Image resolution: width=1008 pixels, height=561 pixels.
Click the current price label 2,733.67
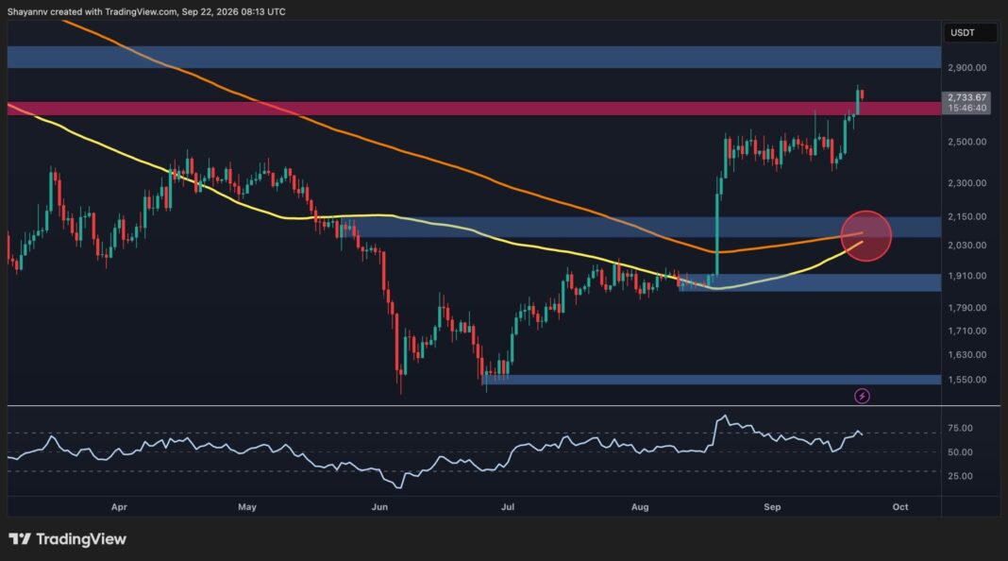[966, 98]
